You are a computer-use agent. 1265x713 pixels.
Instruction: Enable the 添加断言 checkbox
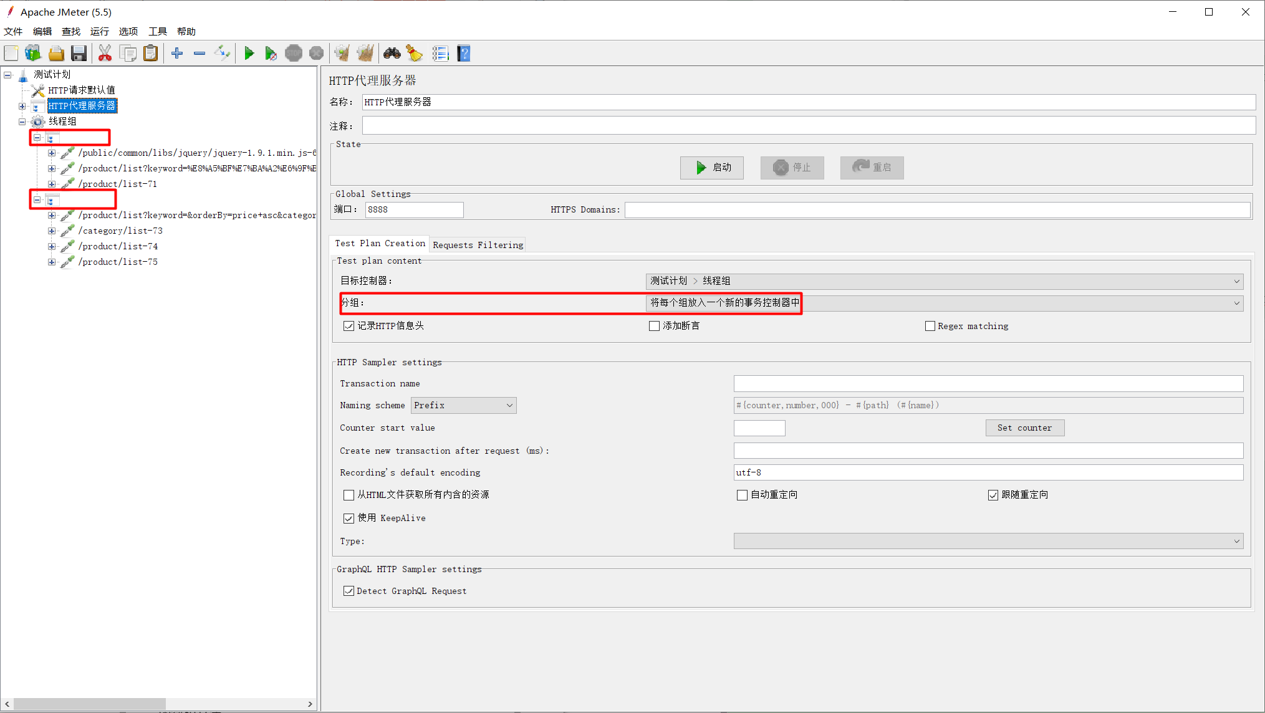coord(654,326)
